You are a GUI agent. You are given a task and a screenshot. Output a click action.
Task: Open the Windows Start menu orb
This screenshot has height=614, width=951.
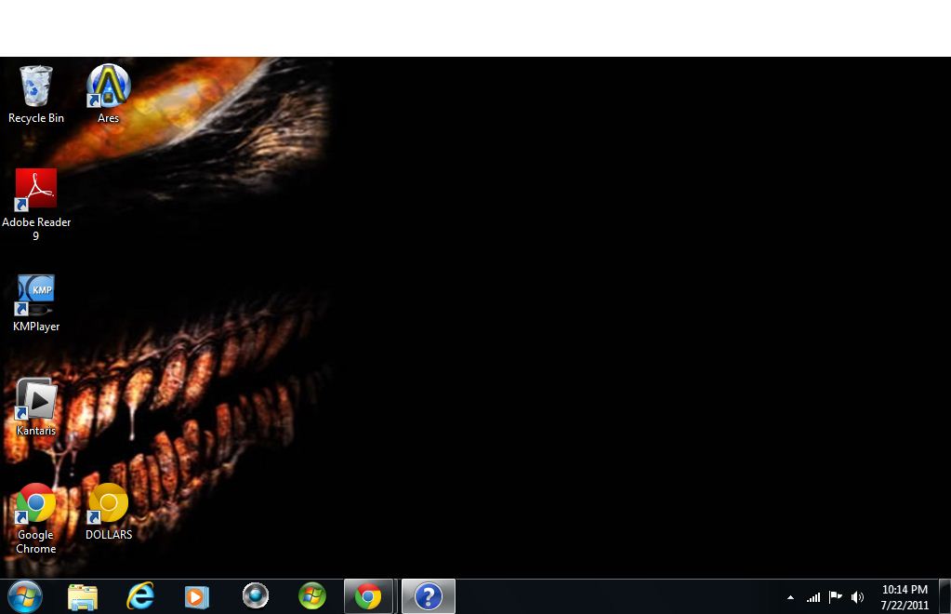(x=25, y=595)
